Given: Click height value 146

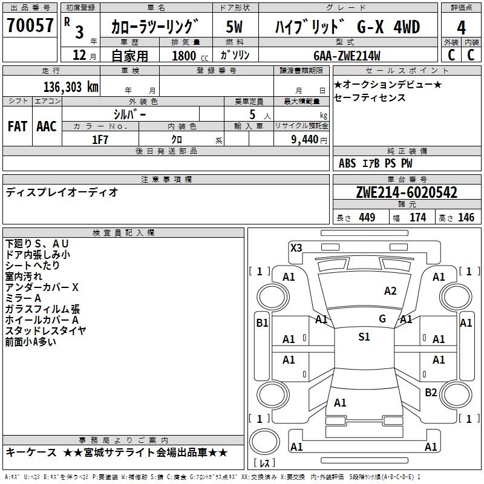Looking at the screenshot, I should [x=466, y=217].
